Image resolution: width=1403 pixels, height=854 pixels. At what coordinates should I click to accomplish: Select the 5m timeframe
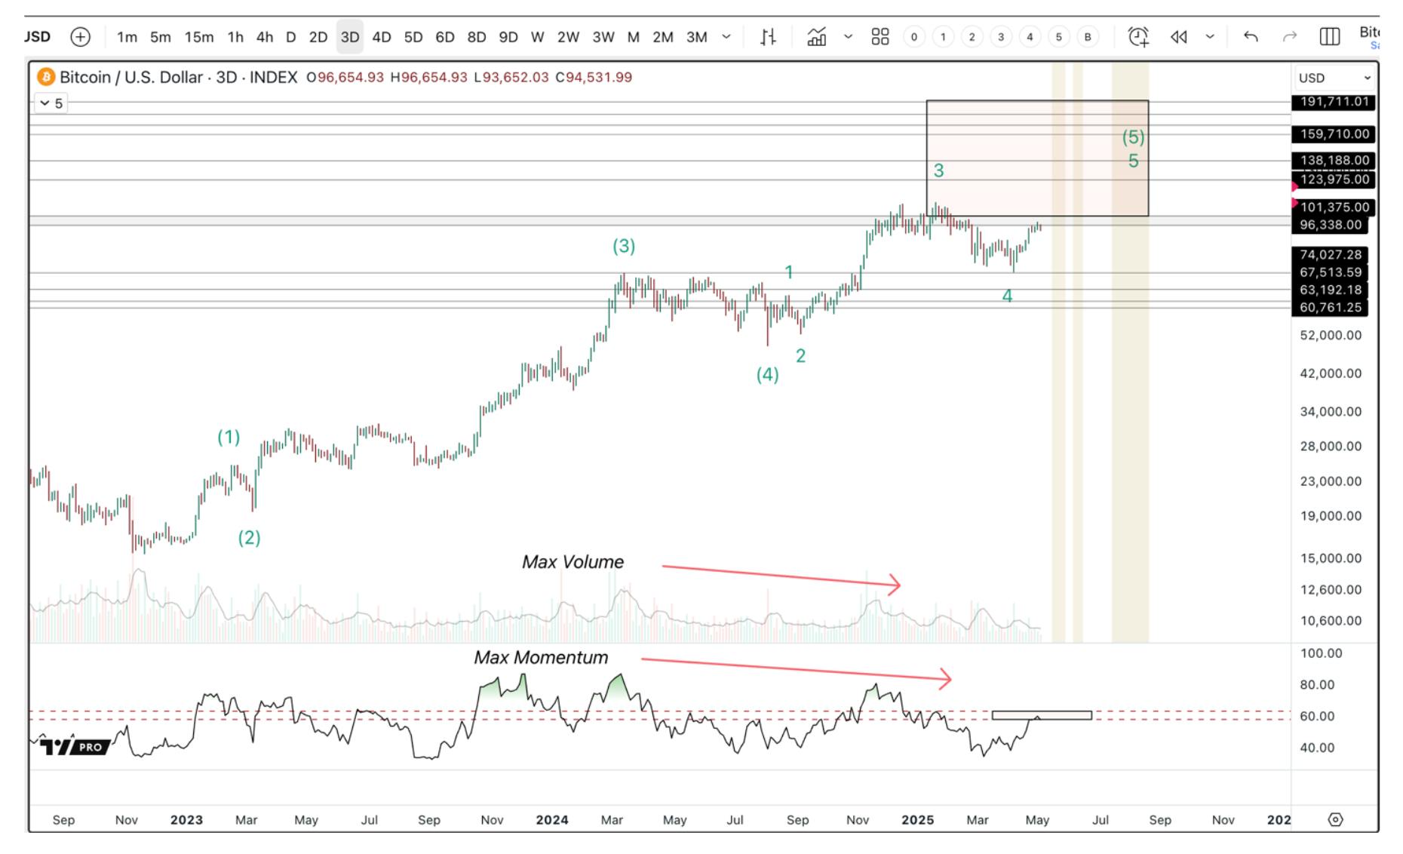coord(160,37)
